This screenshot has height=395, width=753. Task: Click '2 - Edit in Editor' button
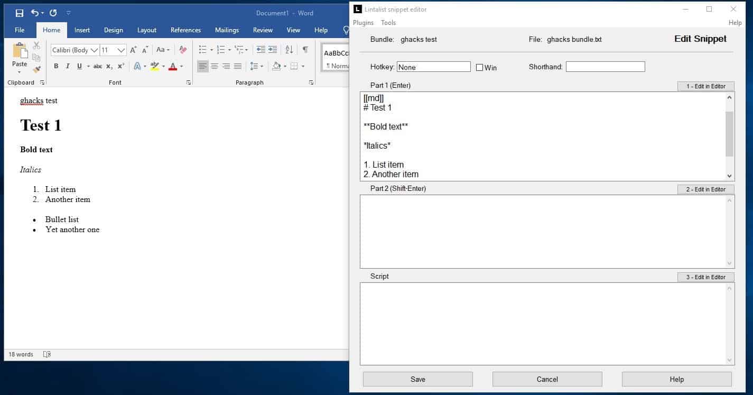(706, 189)
